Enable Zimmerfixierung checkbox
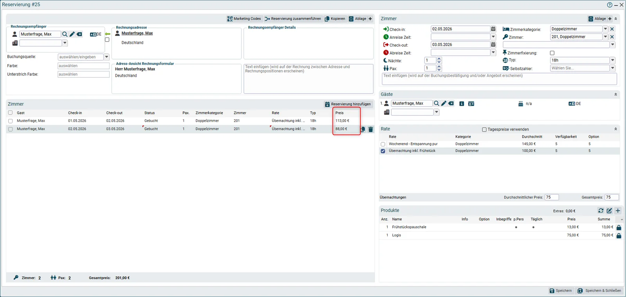This screenshot has height=297, width=626. [x=552, y=53]
